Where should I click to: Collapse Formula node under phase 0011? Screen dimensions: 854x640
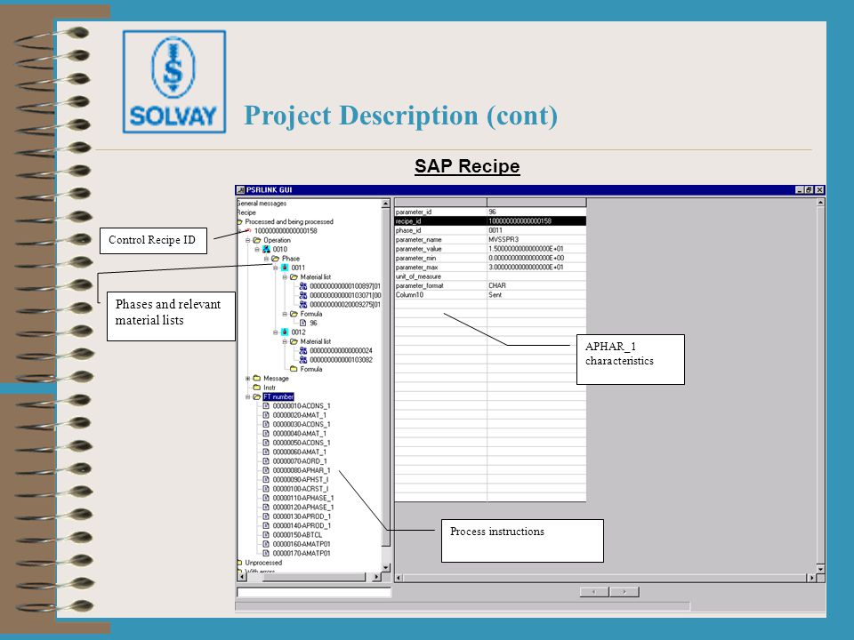pos(285,314)
